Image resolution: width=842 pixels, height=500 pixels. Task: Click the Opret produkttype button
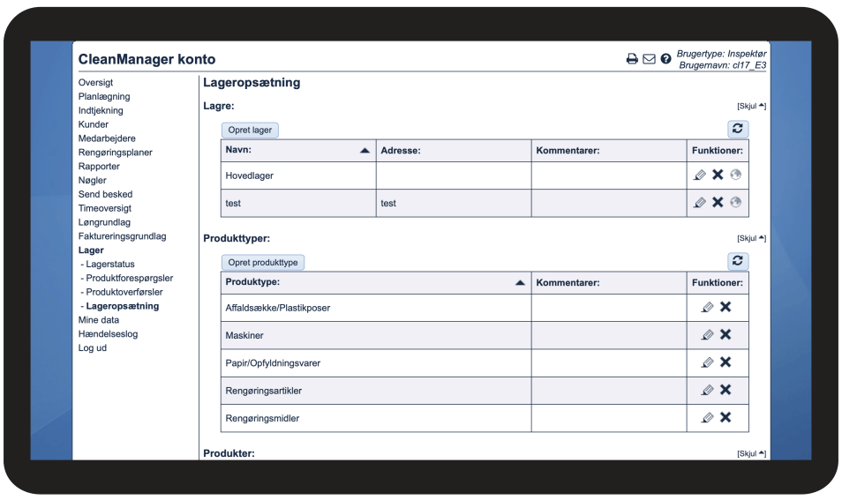tap(263, 262)
